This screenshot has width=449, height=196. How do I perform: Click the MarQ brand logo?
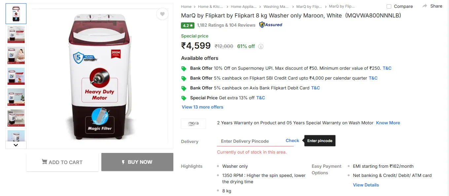[193, 123]
